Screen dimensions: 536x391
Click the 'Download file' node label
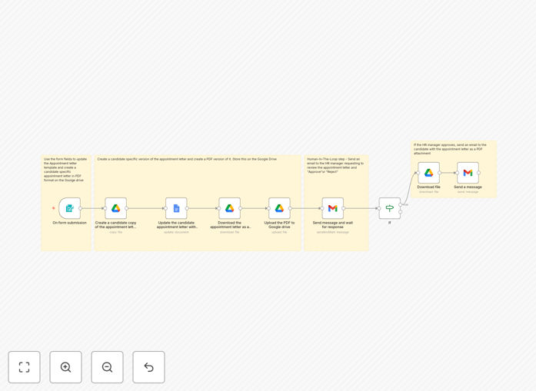428,187
